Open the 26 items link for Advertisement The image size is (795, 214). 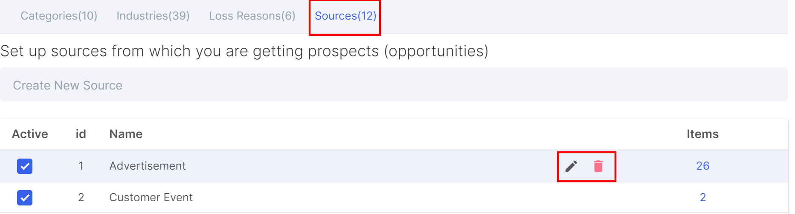tap(702, 166)
